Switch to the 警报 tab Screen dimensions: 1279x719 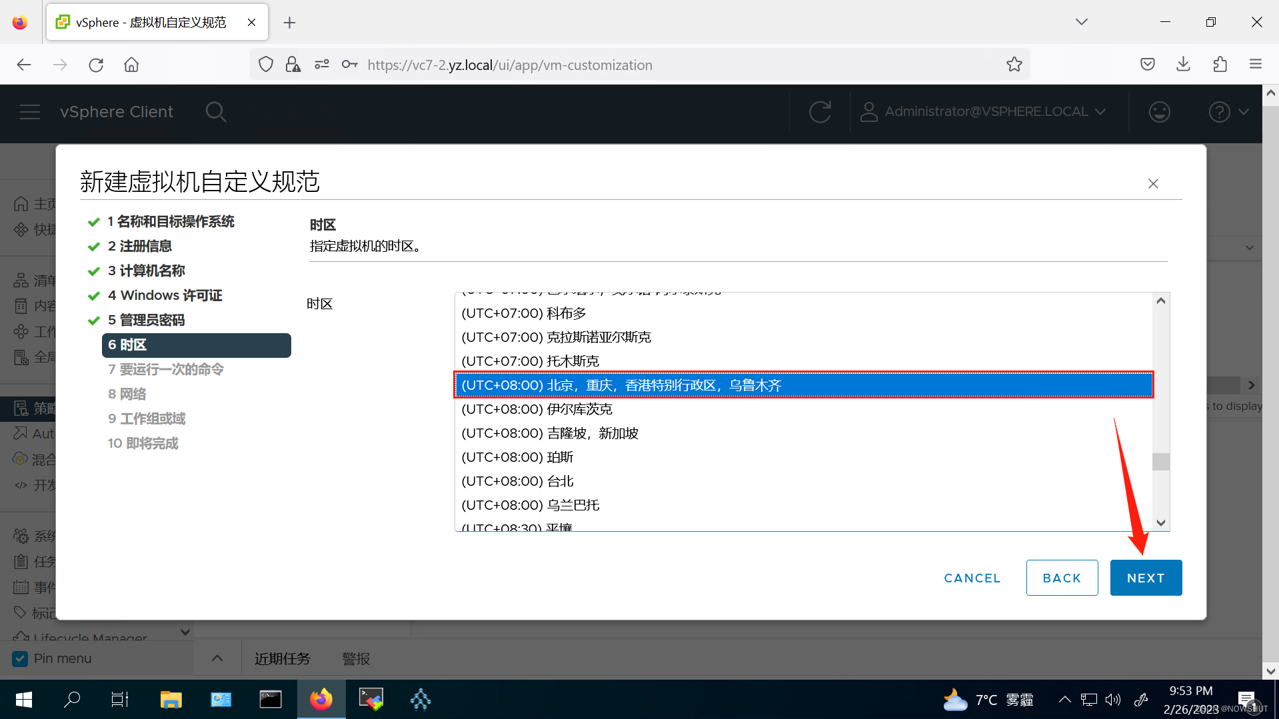(355, 658)
